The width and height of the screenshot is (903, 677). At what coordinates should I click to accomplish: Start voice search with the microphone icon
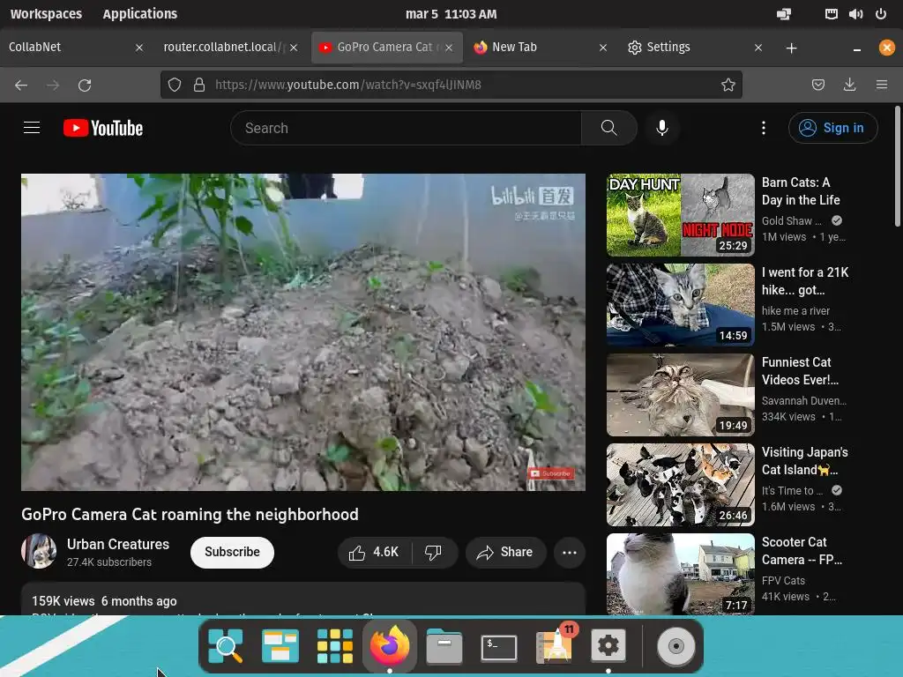pyautogui.click(x=662, y=128)
